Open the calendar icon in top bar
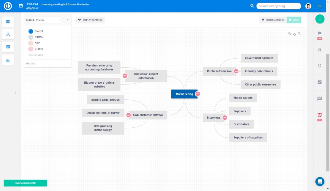The image size is (330, 191). tap(21, 6)
